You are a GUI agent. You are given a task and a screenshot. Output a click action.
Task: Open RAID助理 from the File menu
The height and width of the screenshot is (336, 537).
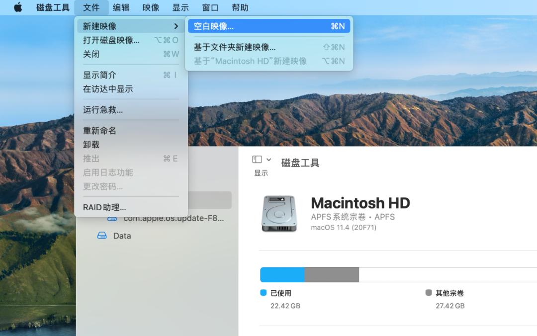click(105, 207)
